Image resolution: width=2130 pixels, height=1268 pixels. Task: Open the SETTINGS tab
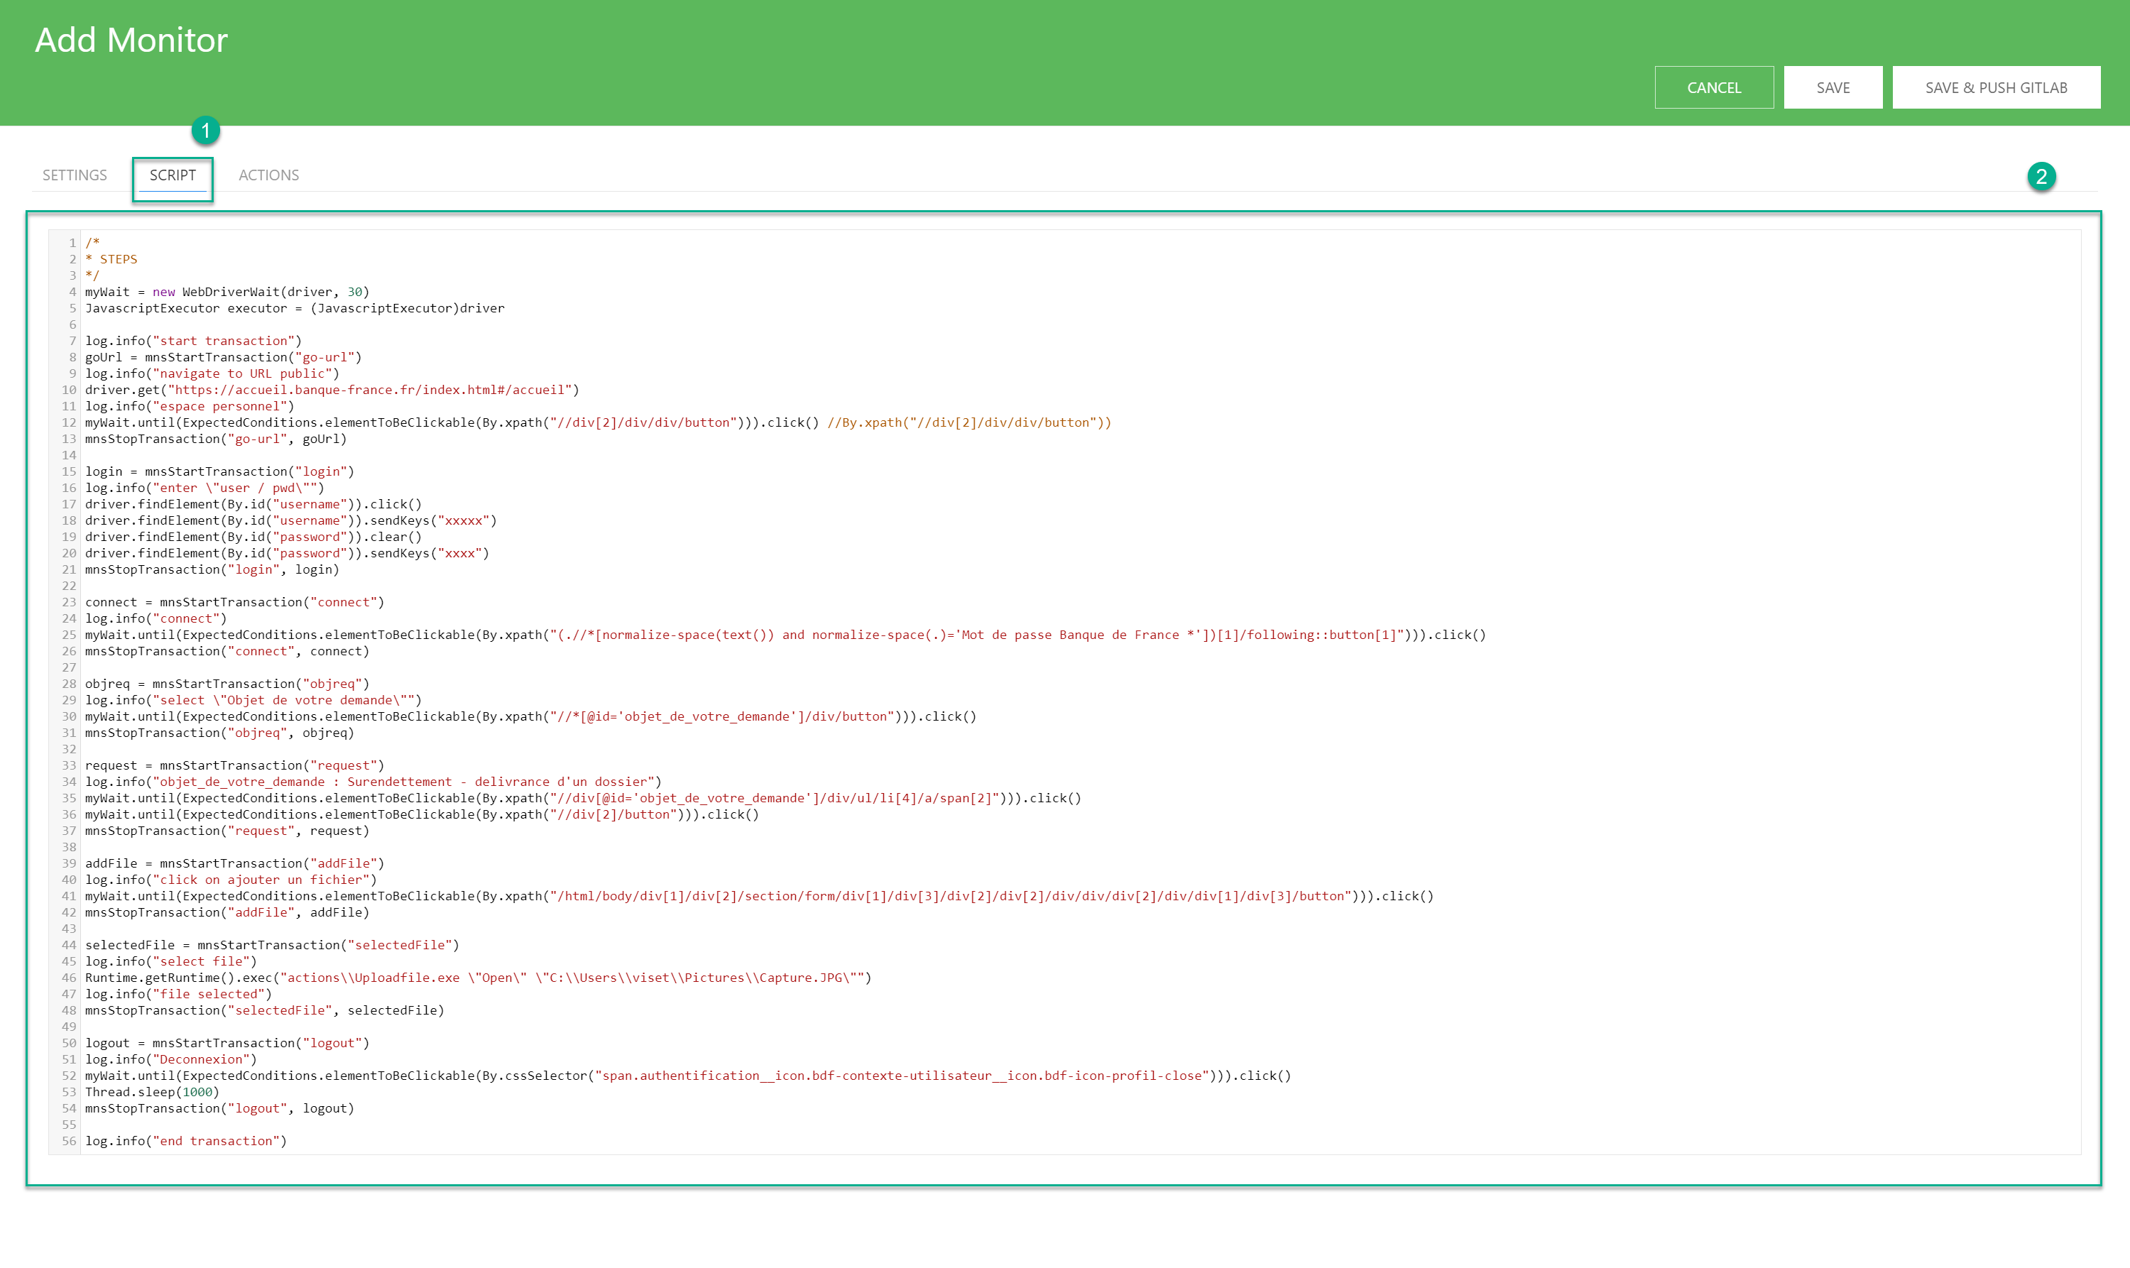[75, 175]
